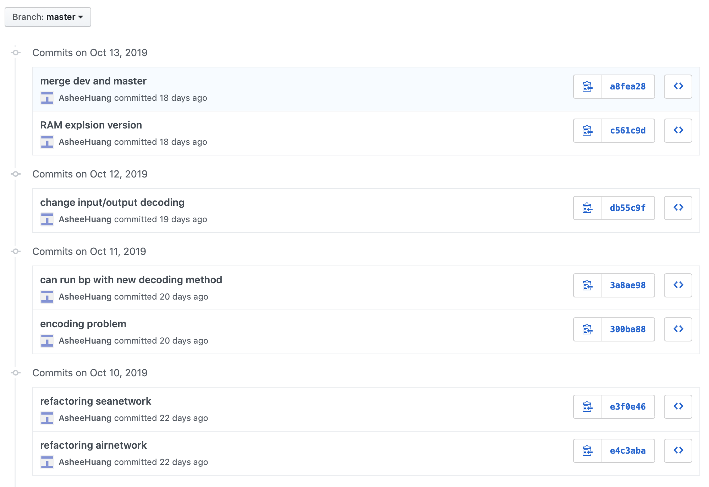Copy SHA for commit c561c9d
The height and width of the screenshot is (487, 709).
click(x=587, y=131)
